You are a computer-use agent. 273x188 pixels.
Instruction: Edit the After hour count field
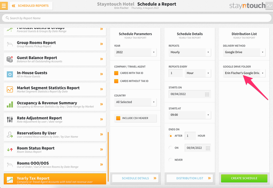click(x=190, y=136)
